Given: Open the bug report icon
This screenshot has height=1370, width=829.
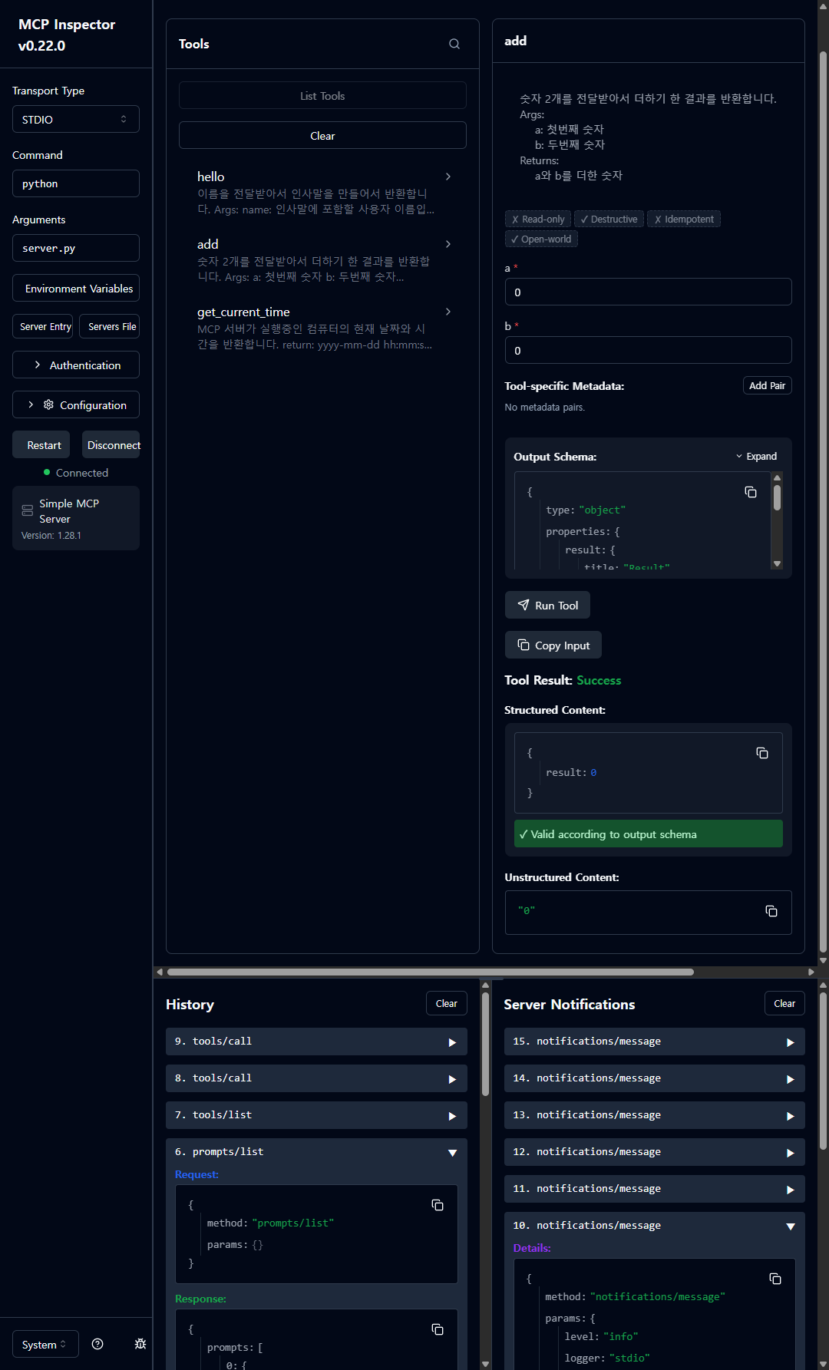Looking at the screenshot, I should (x=140, y=1344).
